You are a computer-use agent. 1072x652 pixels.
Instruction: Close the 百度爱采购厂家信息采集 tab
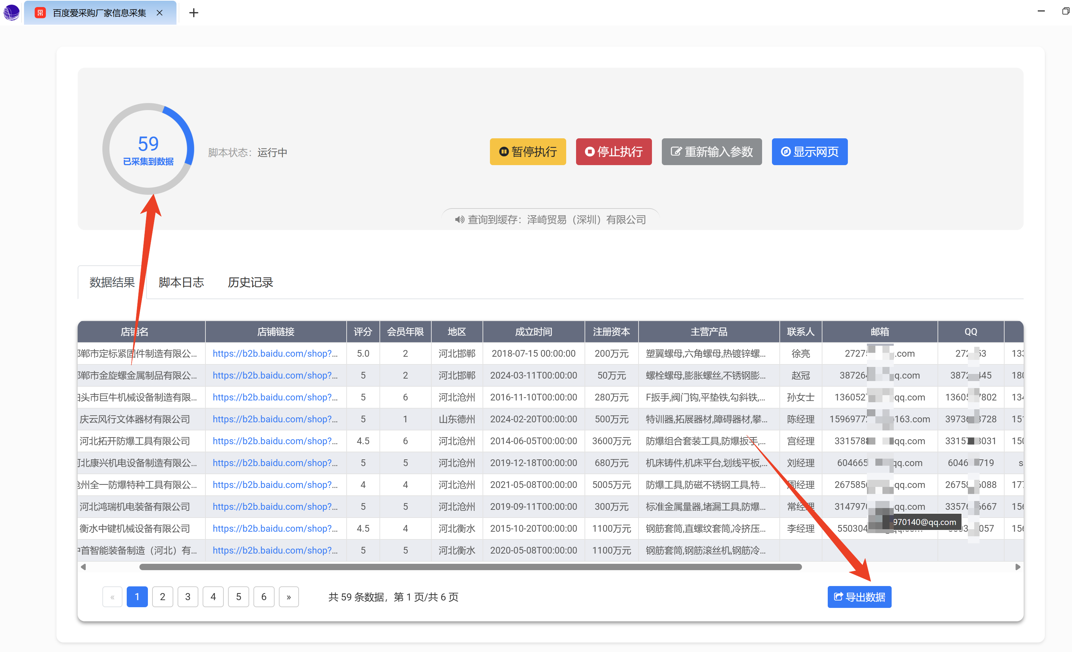[160, 13]
